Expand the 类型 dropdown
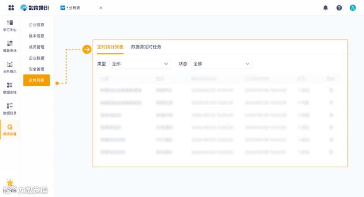This screenshot has width=364, height=197. click(x=140, y=64)
